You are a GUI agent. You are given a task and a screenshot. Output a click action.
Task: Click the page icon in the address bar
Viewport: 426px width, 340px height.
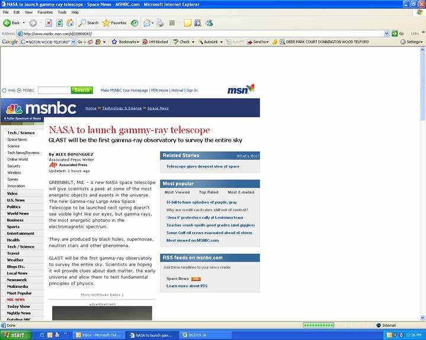coord(20,34)
